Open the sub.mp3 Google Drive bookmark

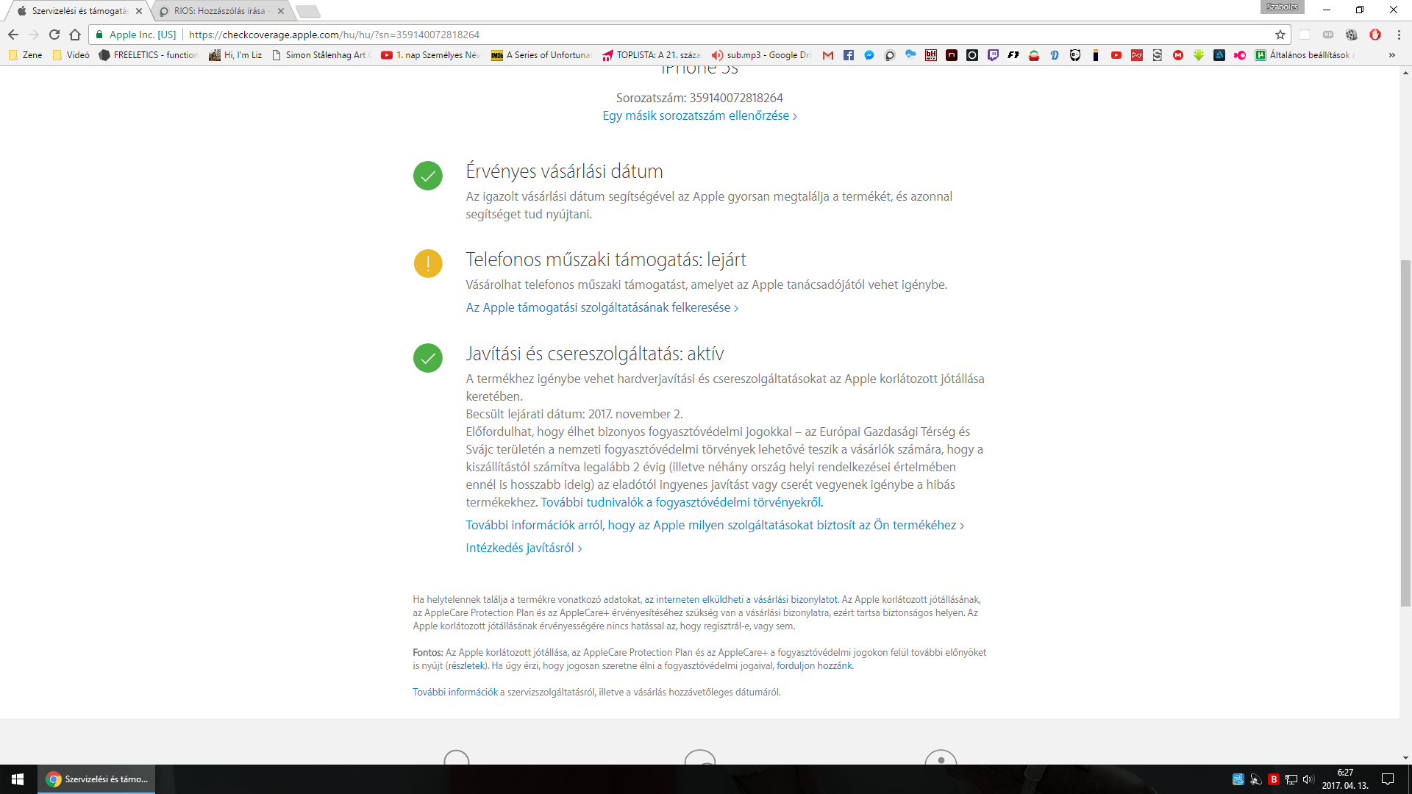[761, 55]
